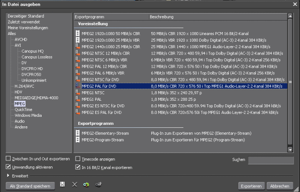Click the delete preset X icon
This screenshot has height=192, width=300.
coord(75,184)
